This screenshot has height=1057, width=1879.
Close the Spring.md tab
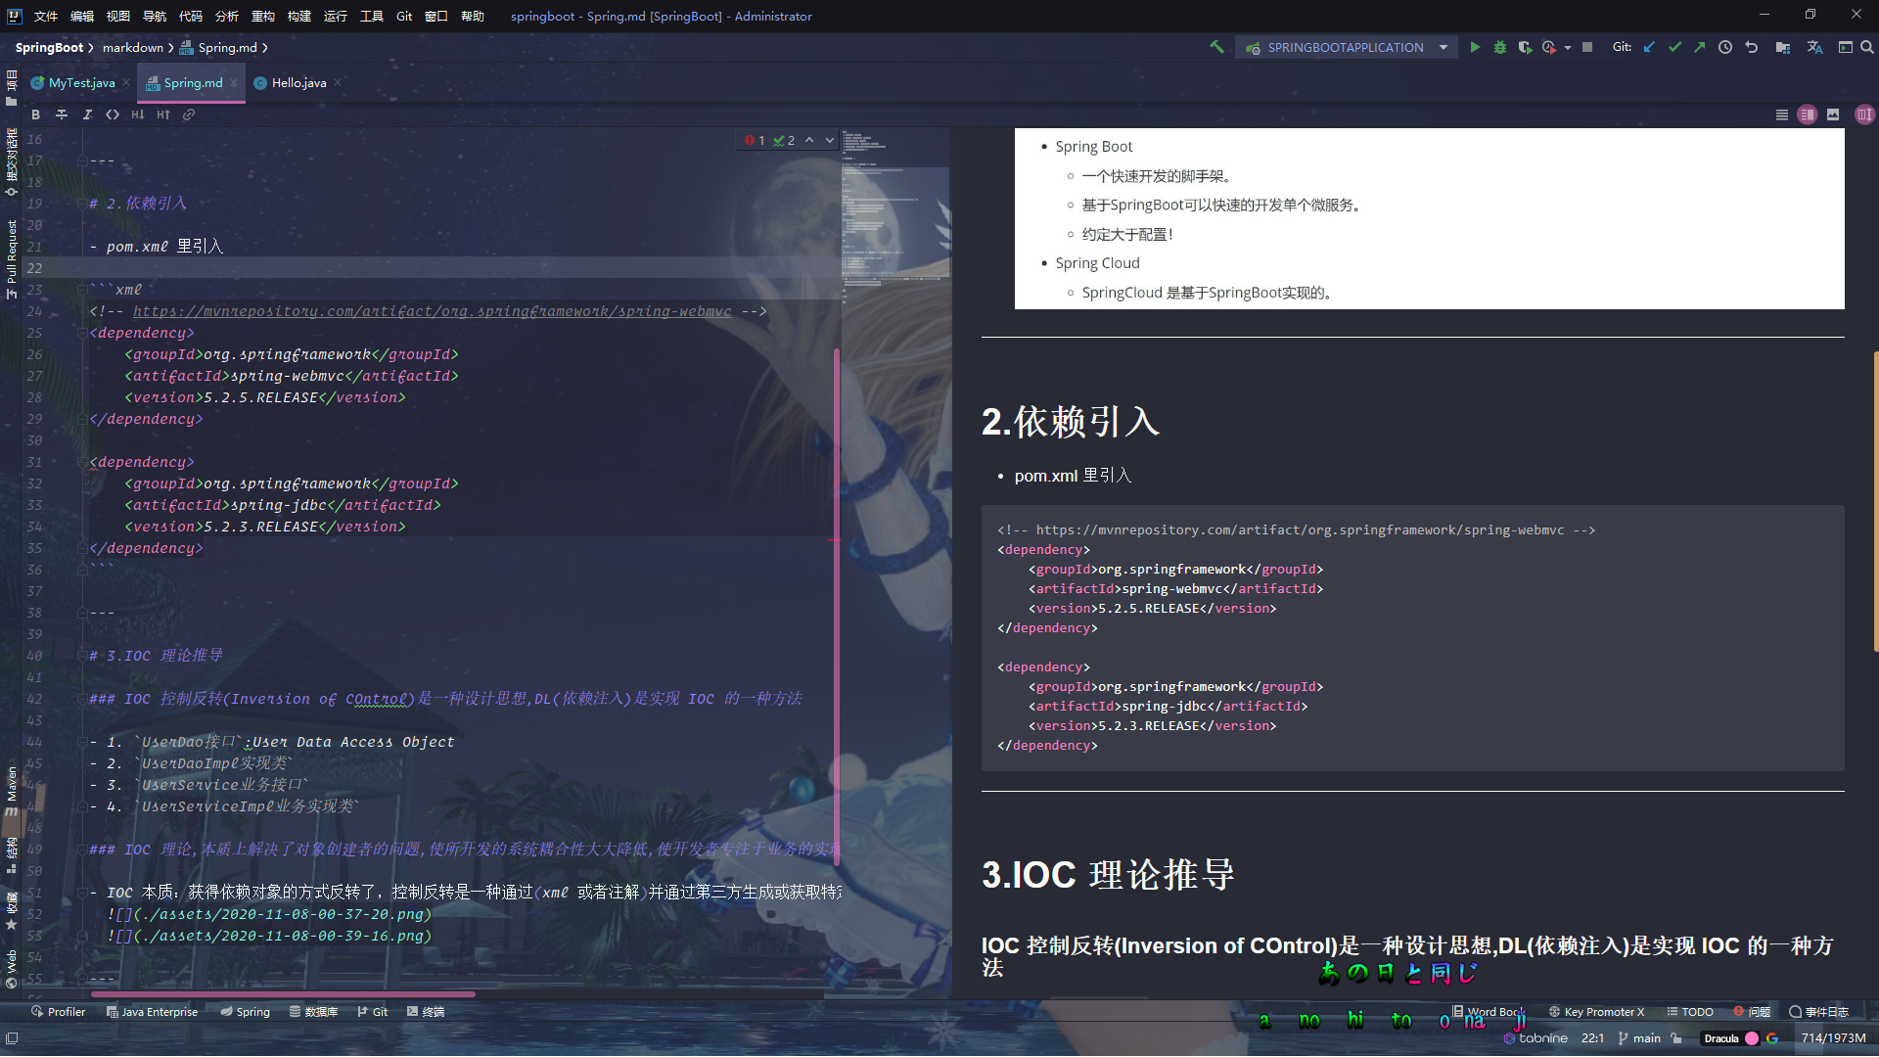point(234,83)
